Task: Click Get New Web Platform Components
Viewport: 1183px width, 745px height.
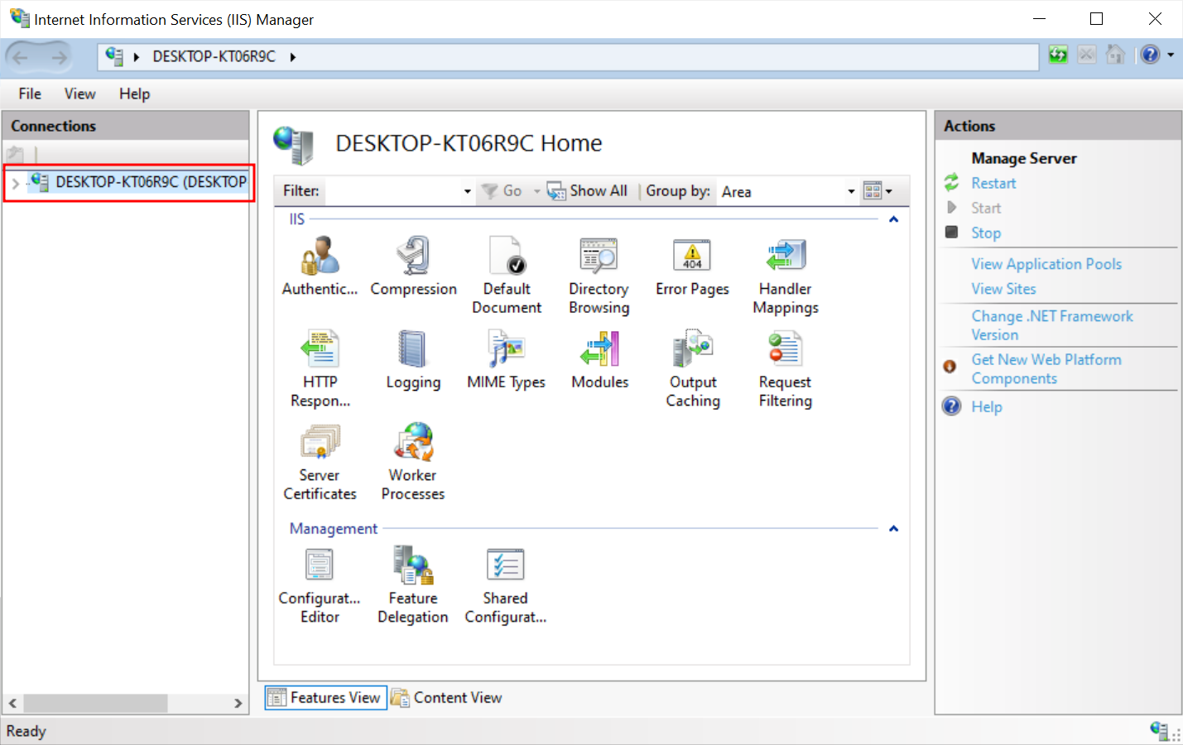Action: coord(1046,369)
